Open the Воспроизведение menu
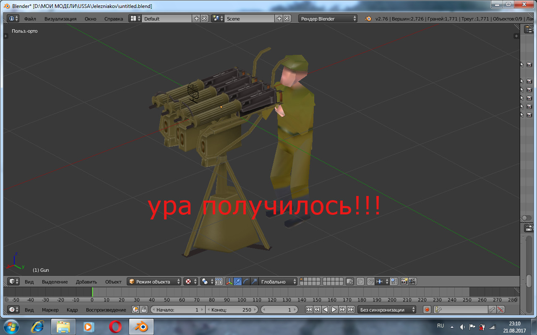 (x=106, y=310)
